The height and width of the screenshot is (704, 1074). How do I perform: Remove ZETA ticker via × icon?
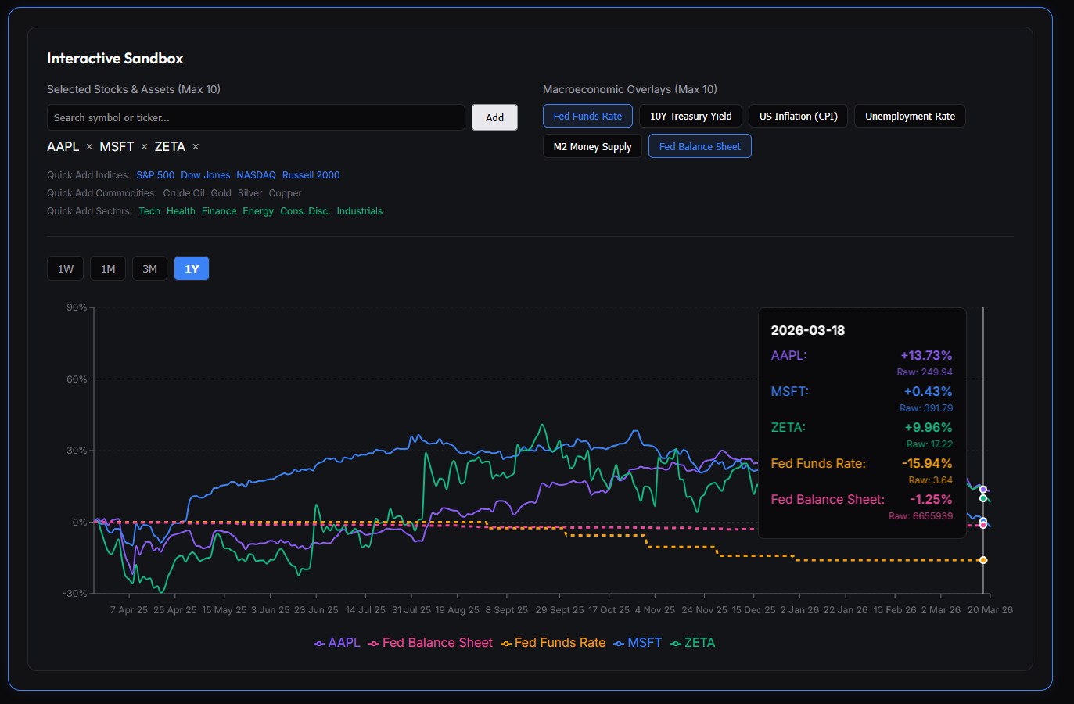pyautogui.click(x=196, y=147)
